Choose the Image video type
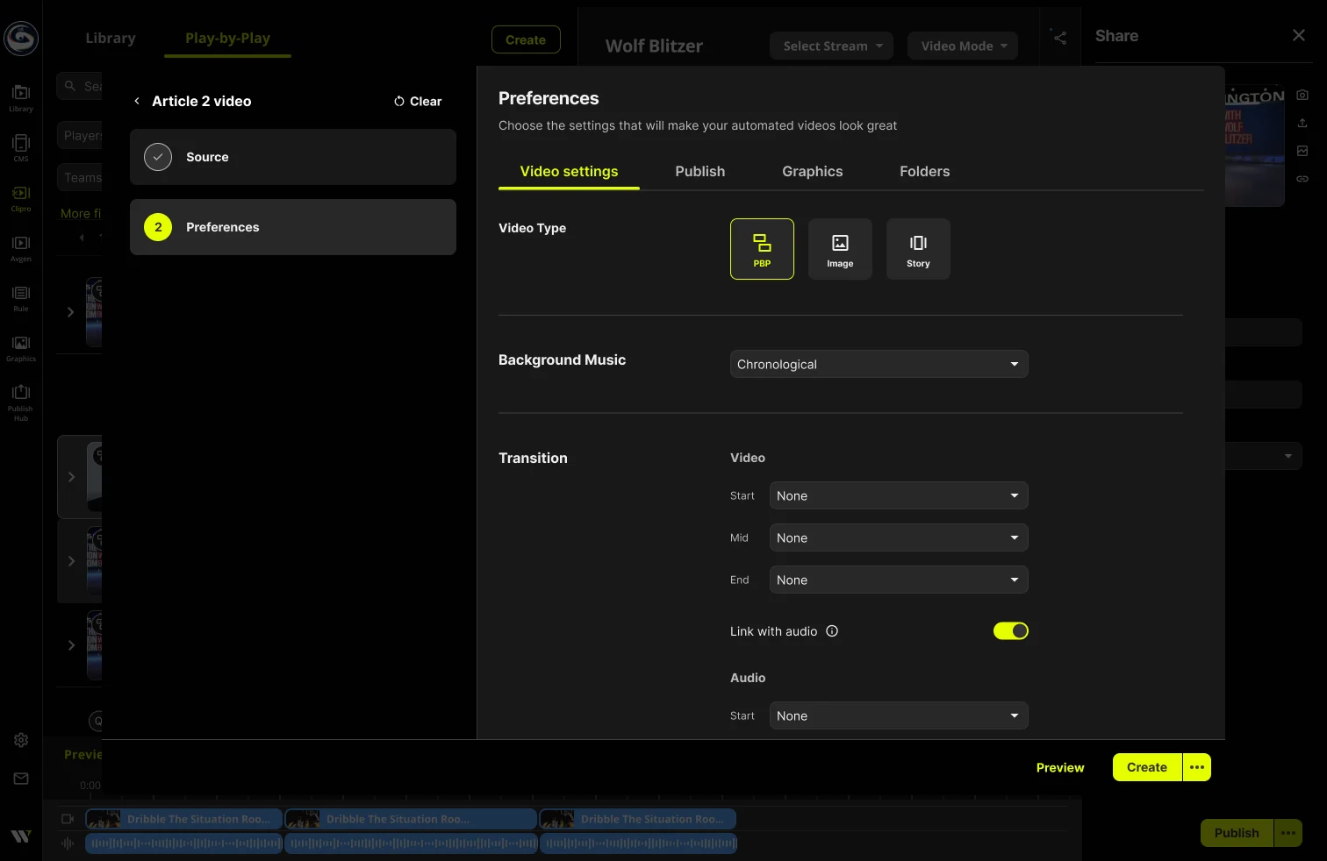Image resolution: width=1327 pixels, height=861 pixels. 840,249
